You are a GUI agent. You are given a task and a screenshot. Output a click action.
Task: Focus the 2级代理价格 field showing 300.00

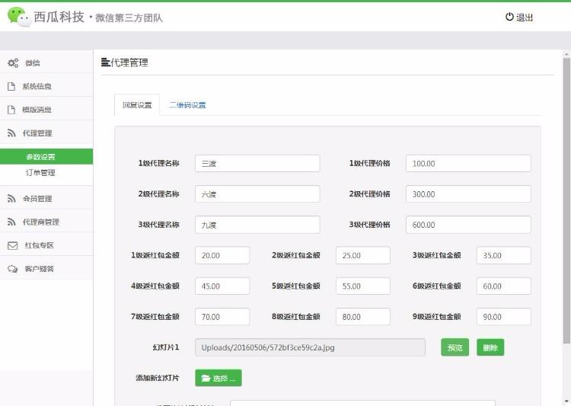468,194
